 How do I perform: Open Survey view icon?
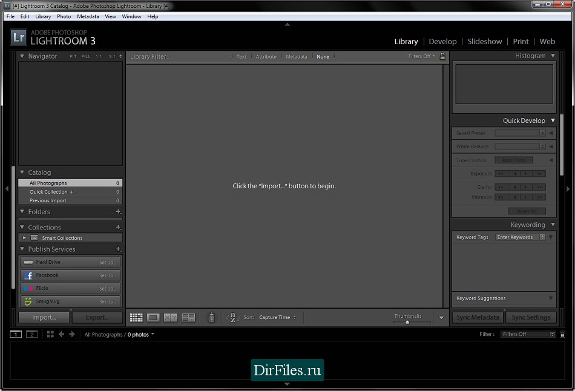click(188, 318)
